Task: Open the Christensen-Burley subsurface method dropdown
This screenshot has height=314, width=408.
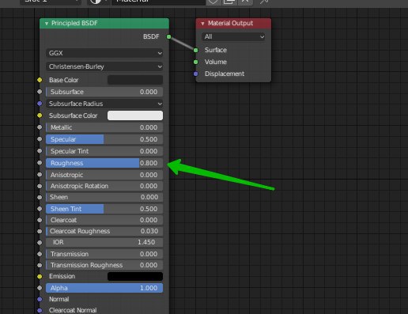Action: click(x=104, y=66)
